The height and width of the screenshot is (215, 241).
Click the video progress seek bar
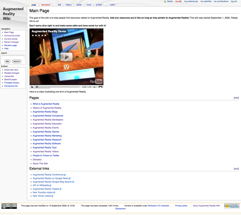click(58, 87)
